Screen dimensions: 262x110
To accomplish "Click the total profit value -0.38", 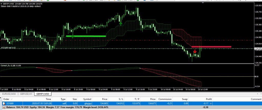I will pyautogui.click(x=205, y=107).
